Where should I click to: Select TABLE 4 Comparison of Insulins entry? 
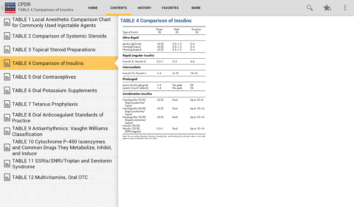tap(59, 63)
